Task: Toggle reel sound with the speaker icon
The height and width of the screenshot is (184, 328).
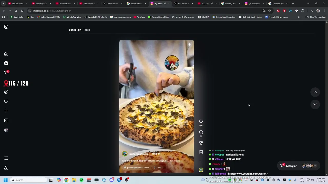Action: click(190, 44)
